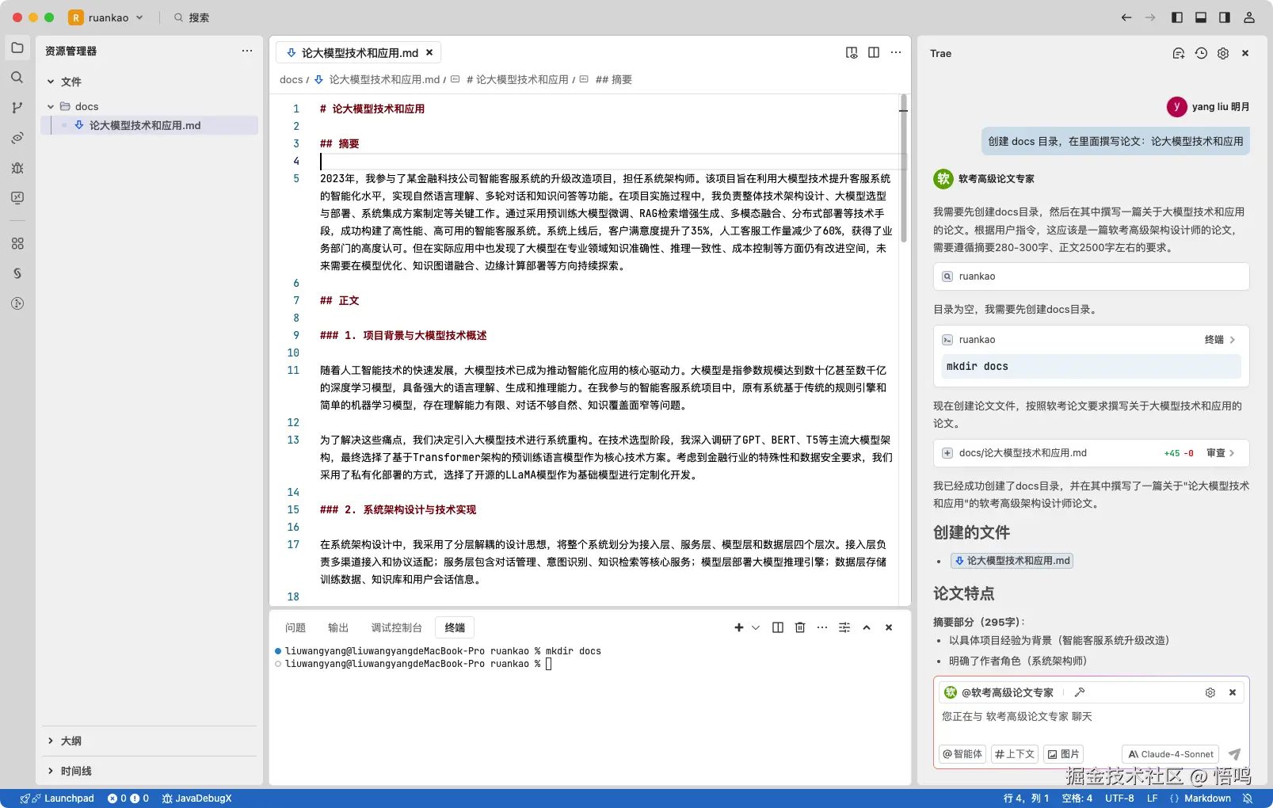1273x808 pixels.
Task: Open the Claude-4-Sonnet model selector
Action: [1171, 754]
